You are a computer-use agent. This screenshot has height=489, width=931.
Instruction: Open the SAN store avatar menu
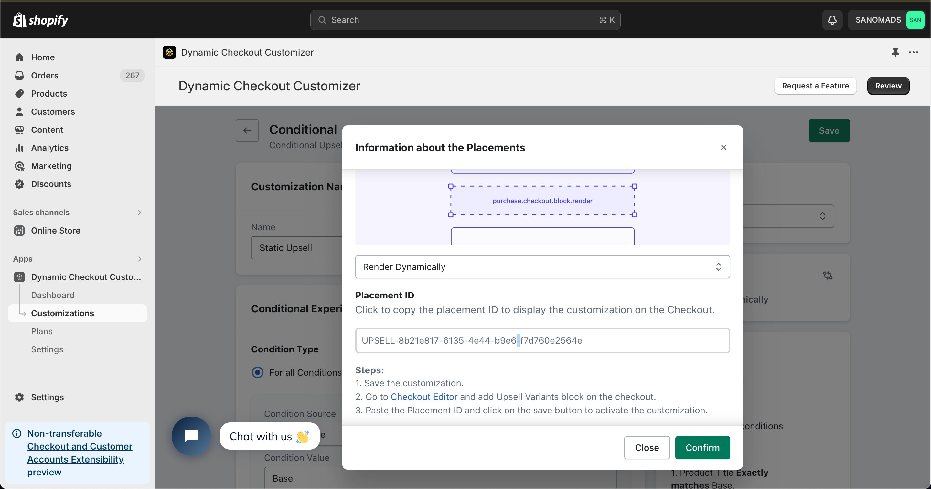click(915, 20)
